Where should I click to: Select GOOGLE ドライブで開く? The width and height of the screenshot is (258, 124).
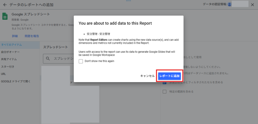16,81
